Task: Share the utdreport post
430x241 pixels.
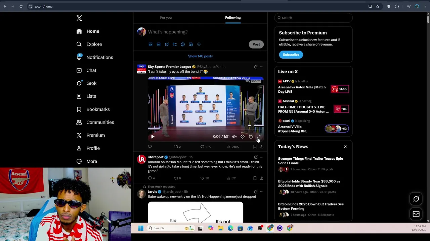Action: (262, 178)
